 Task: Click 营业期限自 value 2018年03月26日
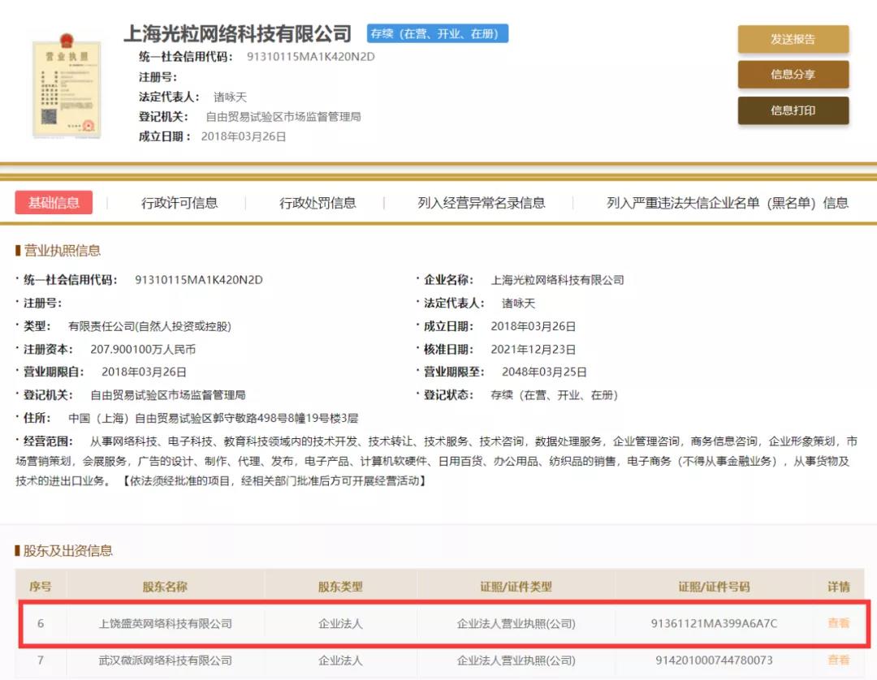click(x=144, y=372)
